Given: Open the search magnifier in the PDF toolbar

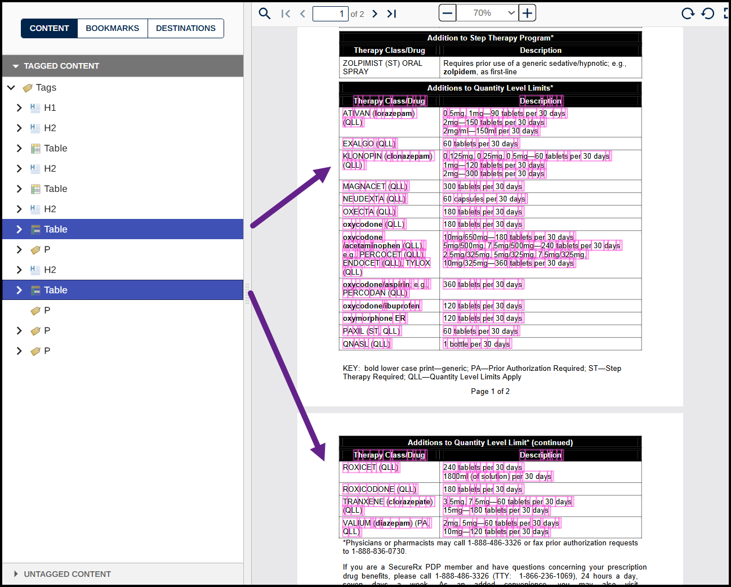Looking at the screenshot, I should pyautogui.click(x=264, y=14).
